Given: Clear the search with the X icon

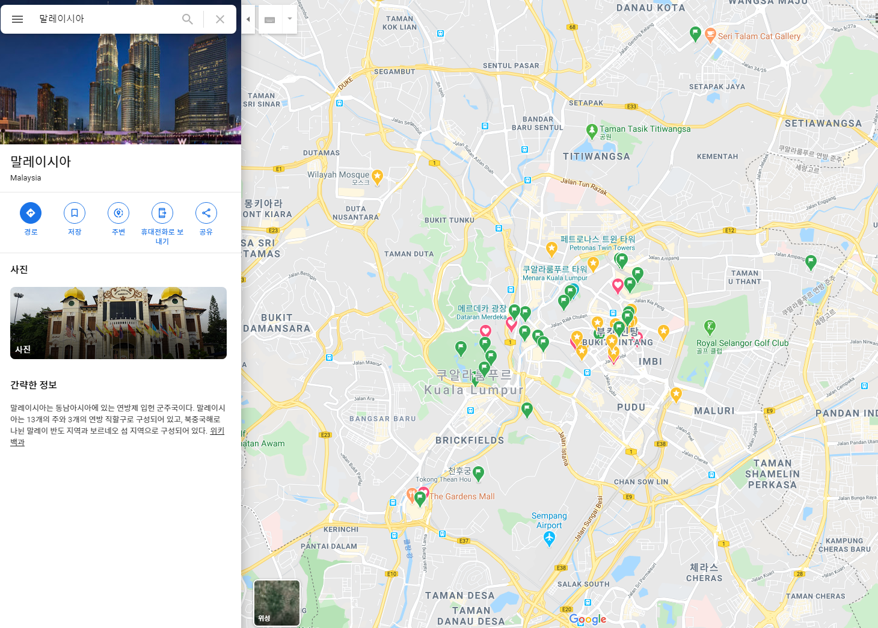Looking at the screenshot, I should pos(220,19).
